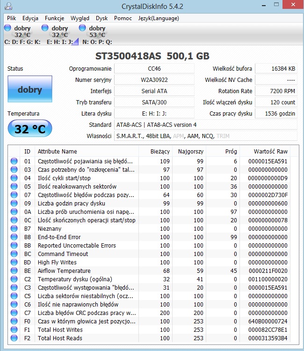Click the status orb for Command Timeout
Image resolution: width=304 pixels, height=351 pixels.
(14, 254)
